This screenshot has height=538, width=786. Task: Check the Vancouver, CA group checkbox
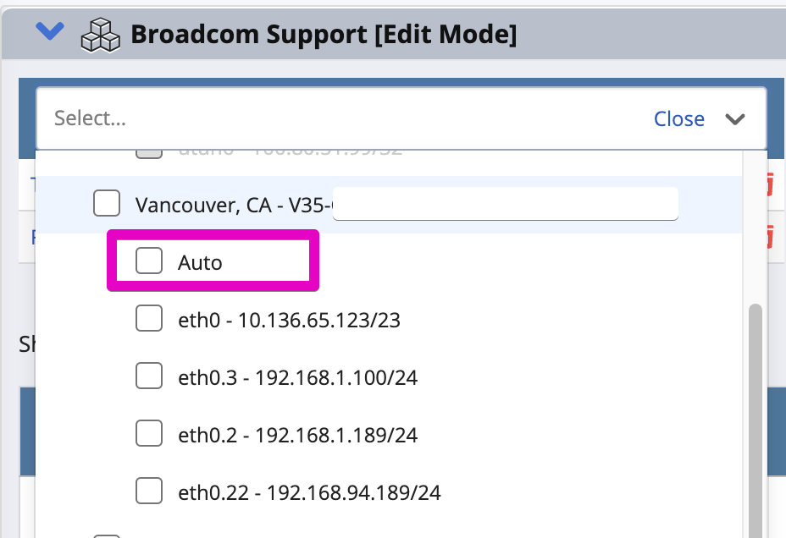coord(107,204)
